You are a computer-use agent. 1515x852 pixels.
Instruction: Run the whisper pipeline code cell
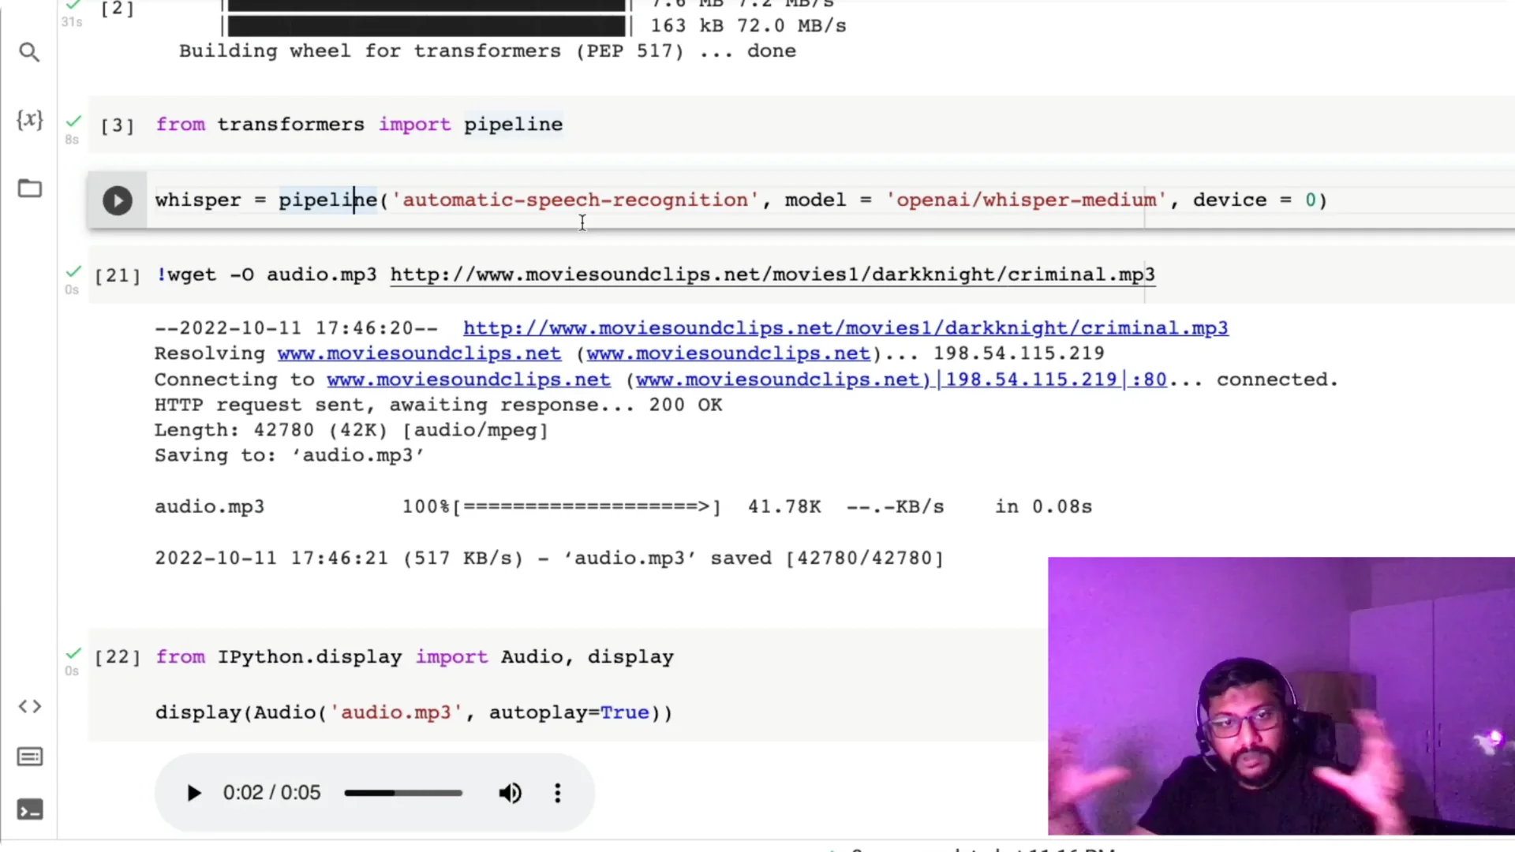[117, 200]
